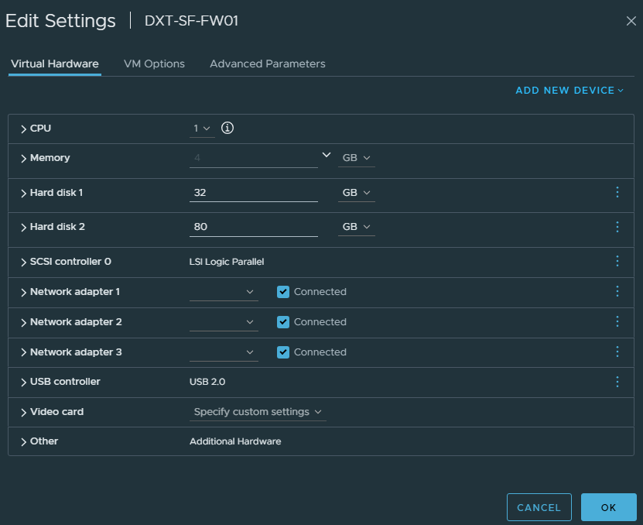Open the CPU count dropdown
This screenshot has height=525, width=643.
[x=202, y=129]
